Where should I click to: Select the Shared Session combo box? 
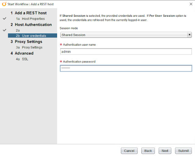point(126,35)
